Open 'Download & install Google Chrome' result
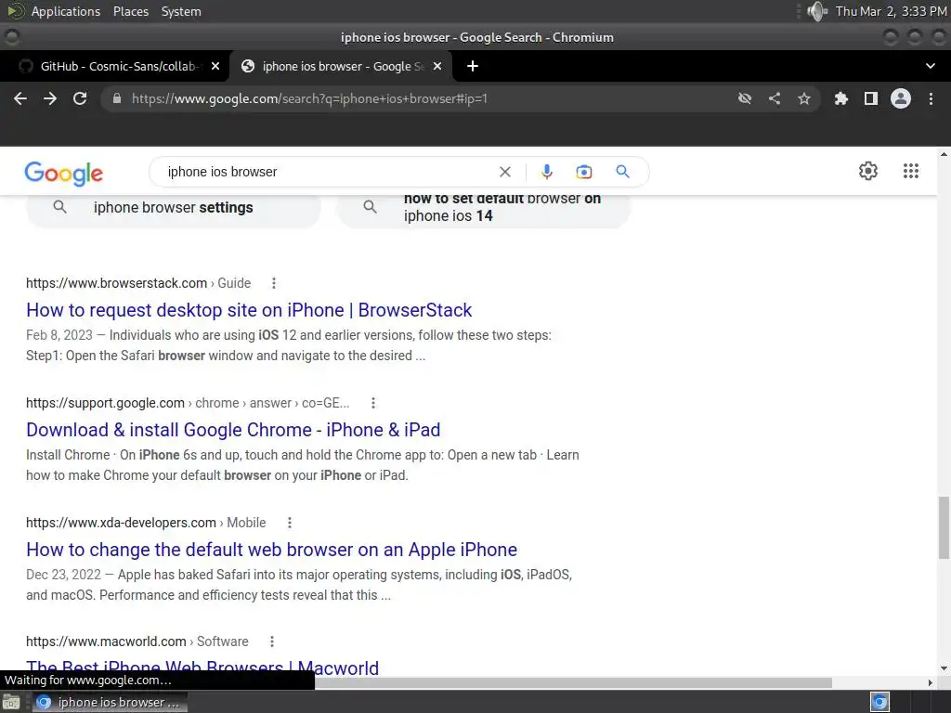The image size is (951, 713). click(x=233, y=431)
